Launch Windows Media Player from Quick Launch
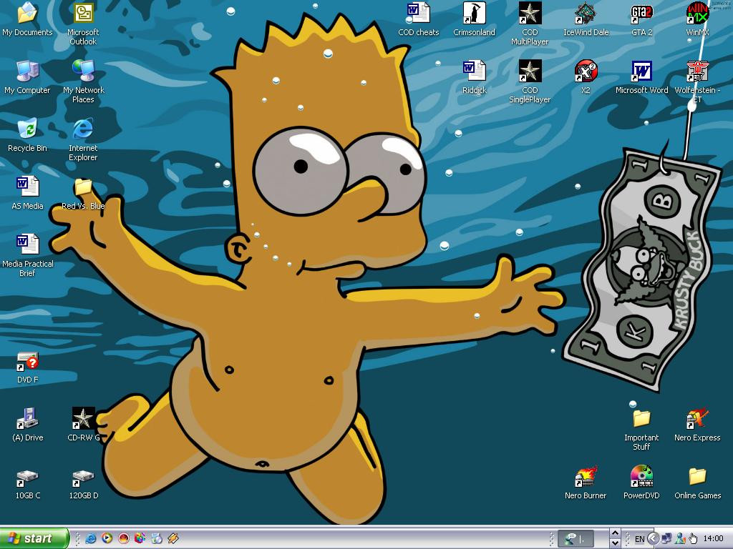This screenshot has width=733, height=549. tap(107, 538)
